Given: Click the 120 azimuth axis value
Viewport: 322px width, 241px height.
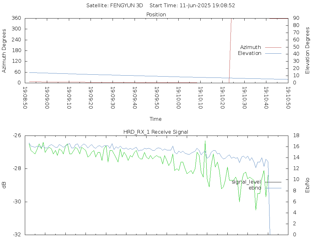Looking at the screenshot, I should pyautogui.click(x=16, y=61).
